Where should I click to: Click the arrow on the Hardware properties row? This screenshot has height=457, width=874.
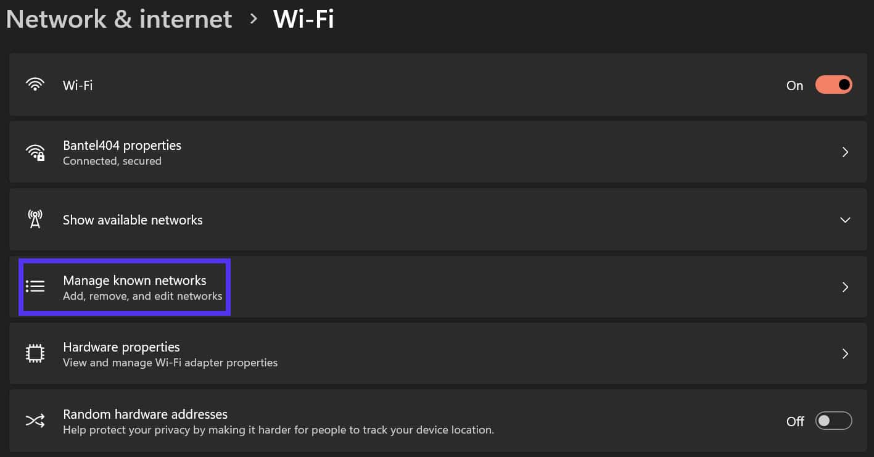click(x=845, y=353)
